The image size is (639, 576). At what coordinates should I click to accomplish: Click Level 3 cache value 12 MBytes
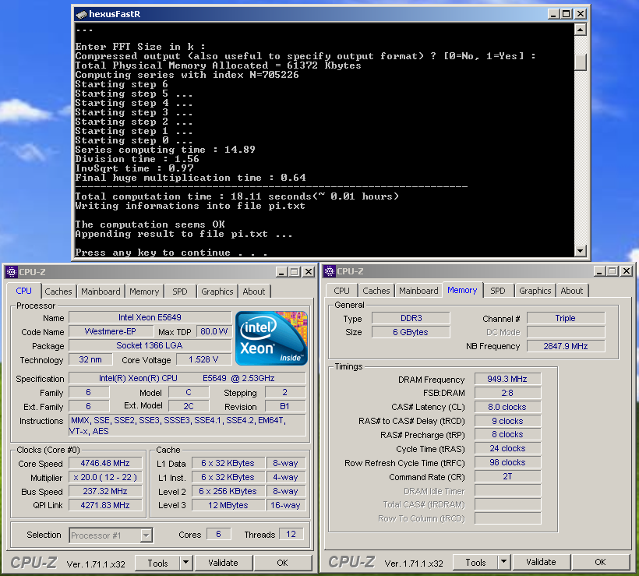click(228, 505)
